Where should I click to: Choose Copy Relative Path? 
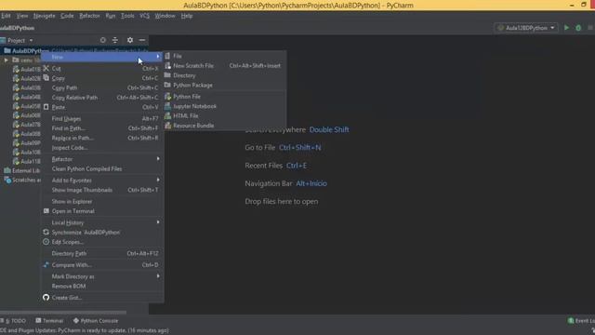click(x=102, y=97)
